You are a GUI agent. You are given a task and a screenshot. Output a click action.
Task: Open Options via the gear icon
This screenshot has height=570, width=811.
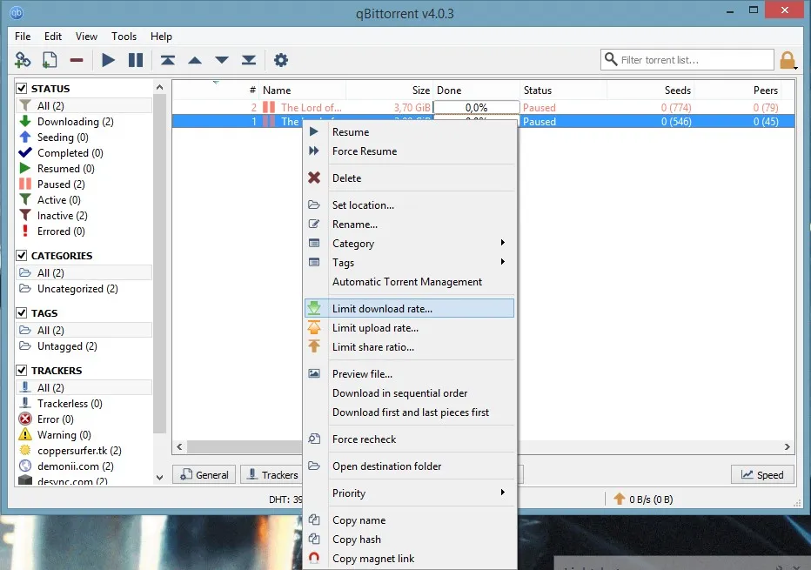click(x=281, y=60)
